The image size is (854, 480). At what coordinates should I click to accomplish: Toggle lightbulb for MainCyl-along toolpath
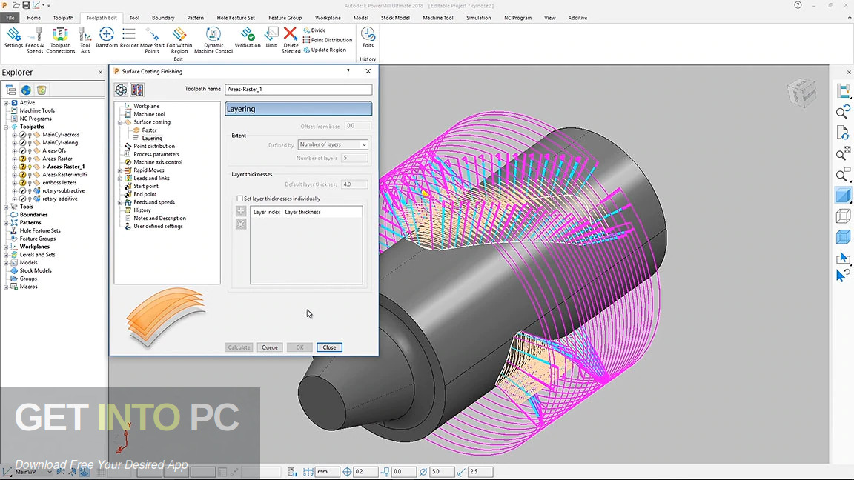point(30,143)
